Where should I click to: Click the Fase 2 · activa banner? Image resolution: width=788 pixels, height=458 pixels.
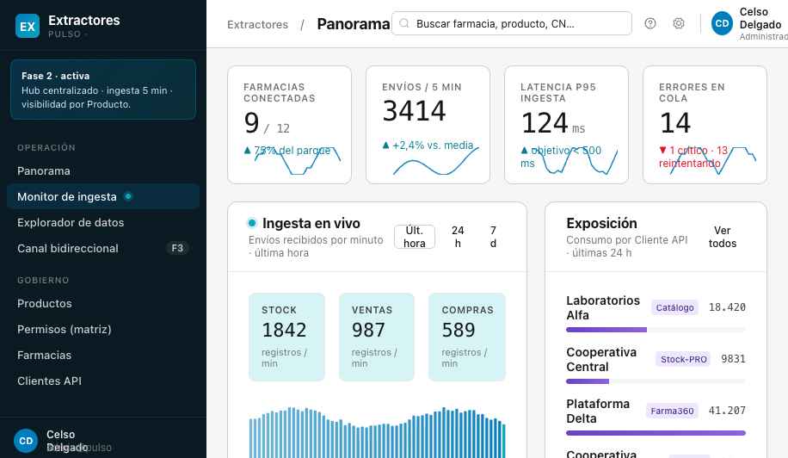pos(103,90)
